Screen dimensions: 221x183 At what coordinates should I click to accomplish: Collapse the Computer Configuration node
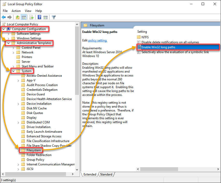tap(4, 29)
